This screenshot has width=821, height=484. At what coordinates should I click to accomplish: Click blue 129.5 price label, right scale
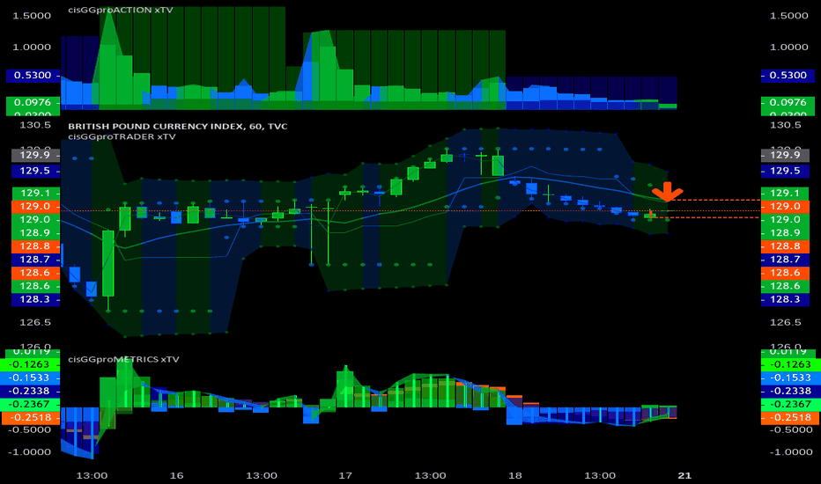click(785, 171)
